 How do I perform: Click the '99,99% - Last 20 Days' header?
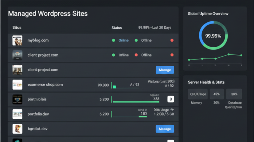coord(155,27)
